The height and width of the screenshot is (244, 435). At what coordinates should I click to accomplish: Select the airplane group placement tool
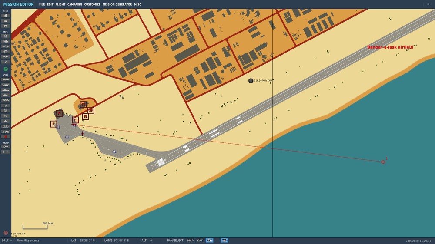click(6, 80)
